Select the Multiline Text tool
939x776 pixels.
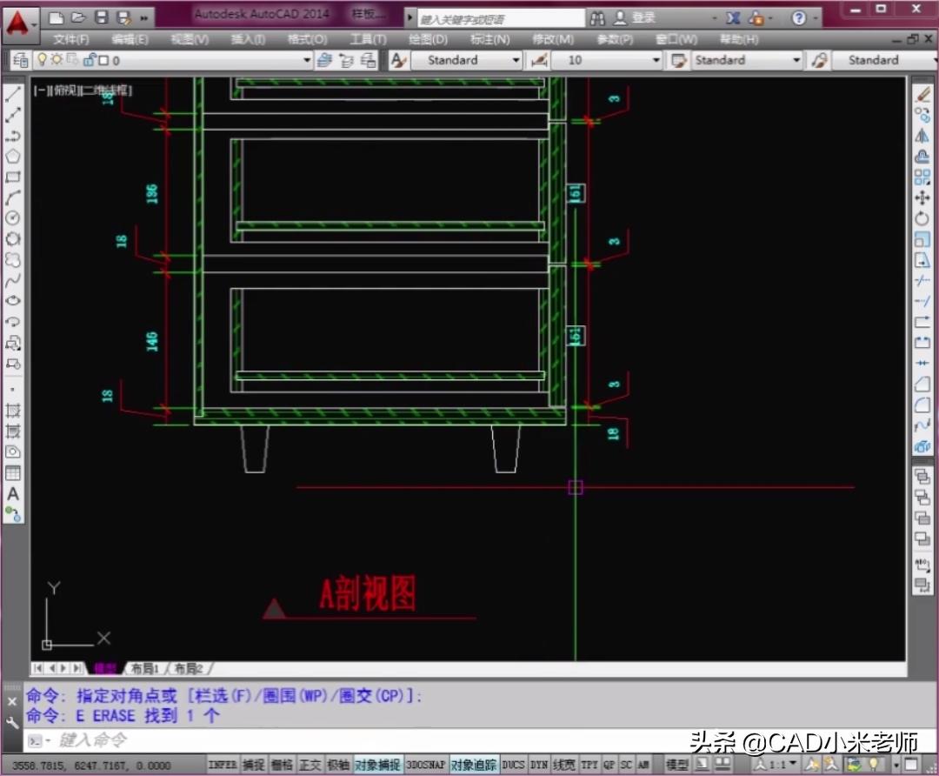click(x=12, y=492)
